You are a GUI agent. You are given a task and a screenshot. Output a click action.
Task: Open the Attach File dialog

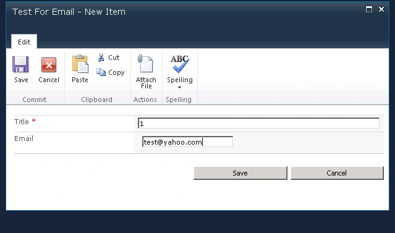[146, 72]
